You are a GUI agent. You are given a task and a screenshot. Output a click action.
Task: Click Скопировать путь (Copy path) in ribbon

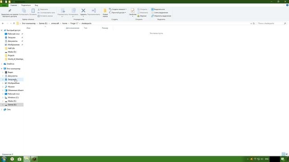point(46,13)
